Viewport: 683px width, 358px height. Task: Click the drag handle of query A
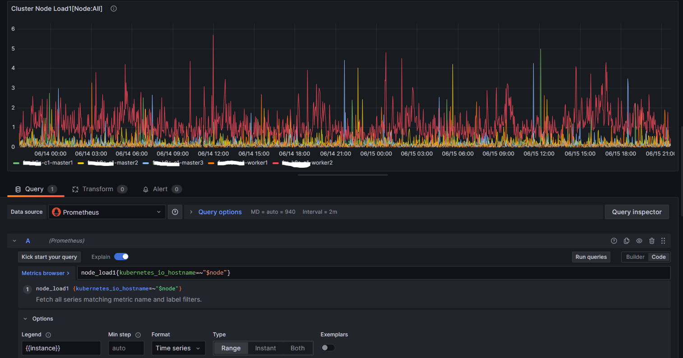(663, 241)
